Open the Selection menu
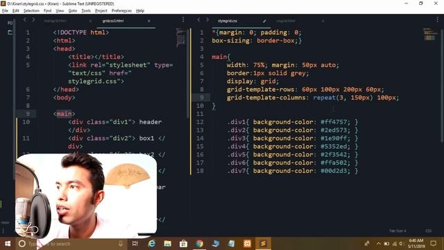 point(31,11)
